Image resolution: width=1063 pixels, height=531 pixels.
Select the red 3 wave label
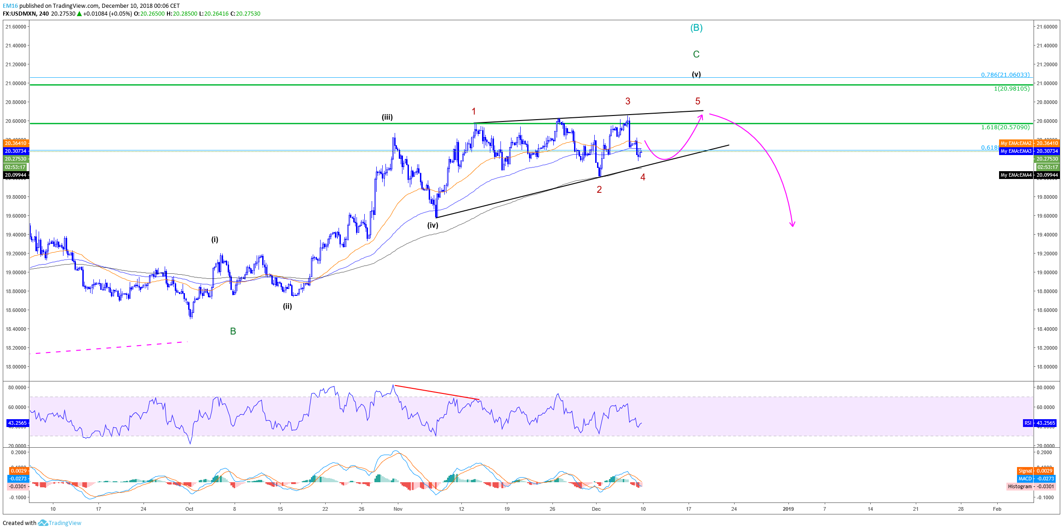click(x=627, y=101)
